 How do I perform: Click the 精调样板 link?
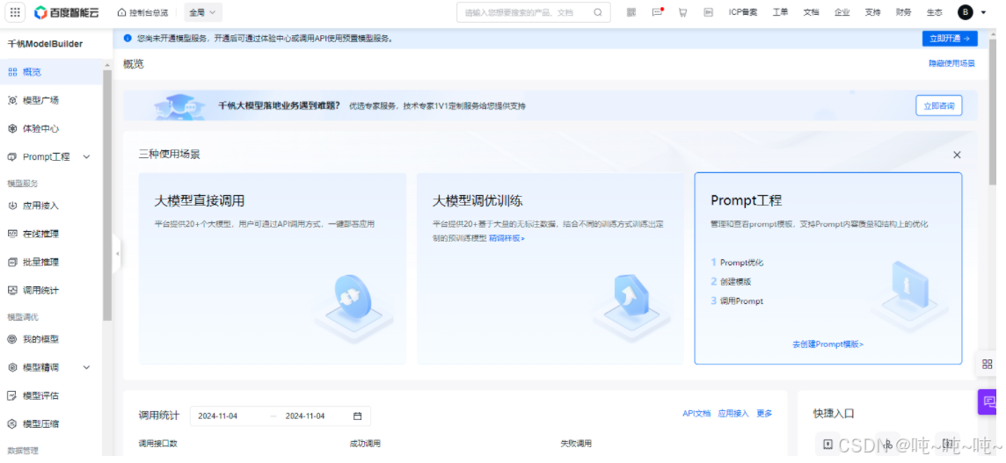click(x=507, y=239)
